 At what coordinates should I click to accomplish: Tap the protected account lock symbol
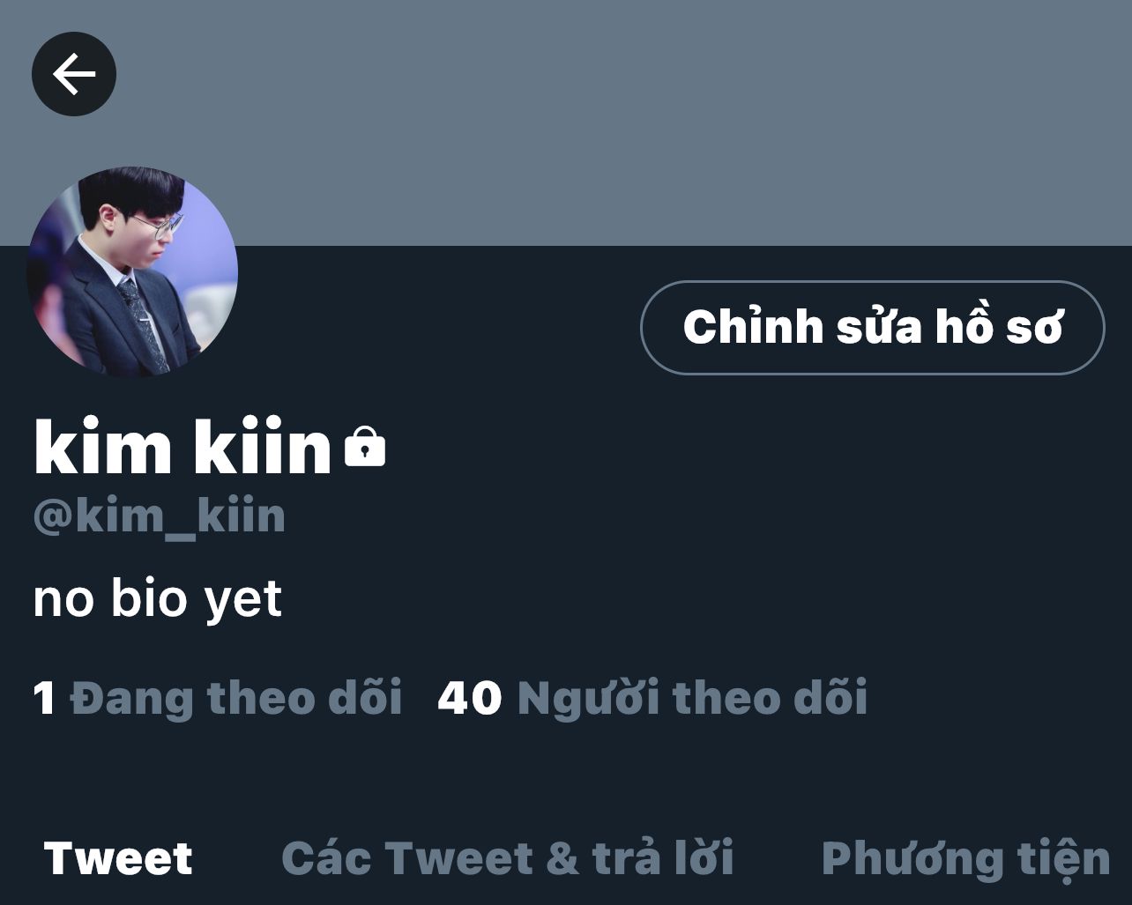(x=364, y=446)
